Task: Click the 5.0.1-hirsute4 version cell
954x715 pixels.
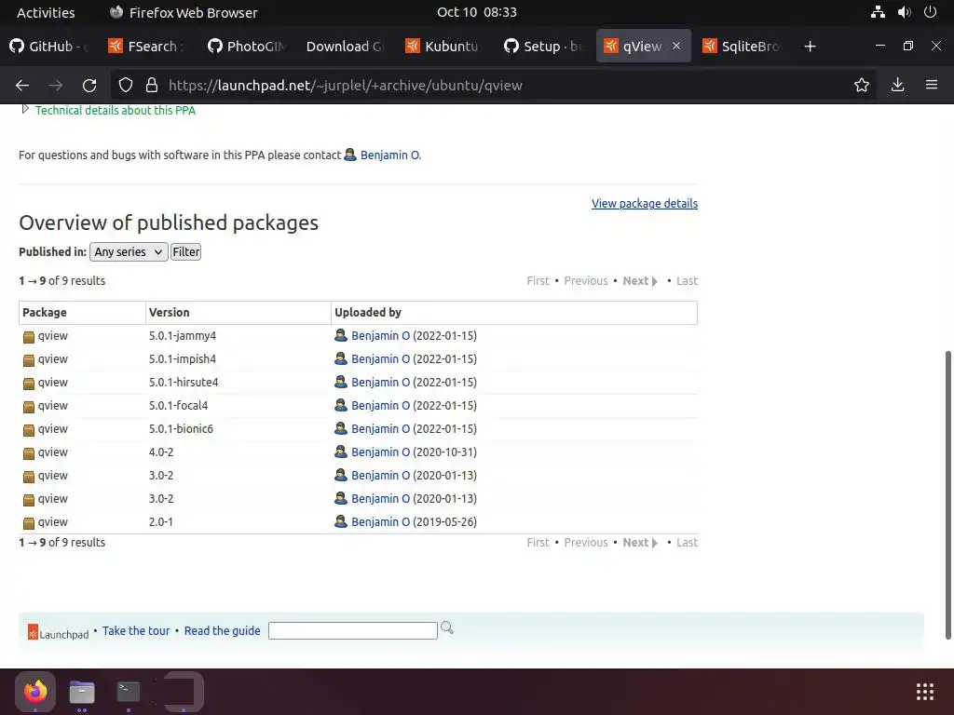Action: 184,383
